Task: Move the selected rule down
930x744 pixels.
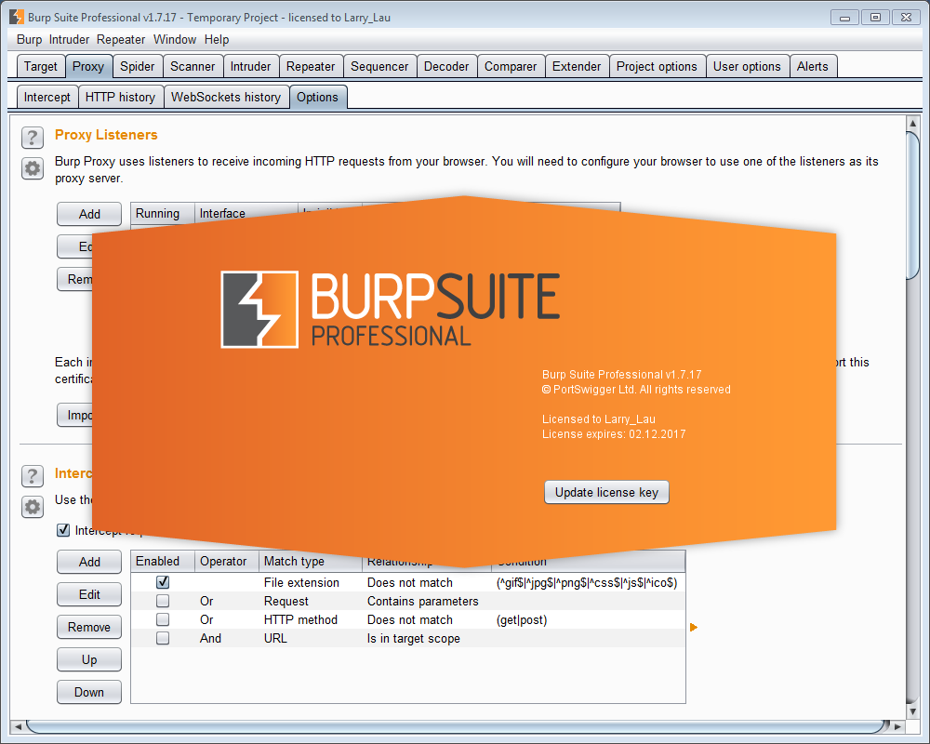Action: coord(88,692)
